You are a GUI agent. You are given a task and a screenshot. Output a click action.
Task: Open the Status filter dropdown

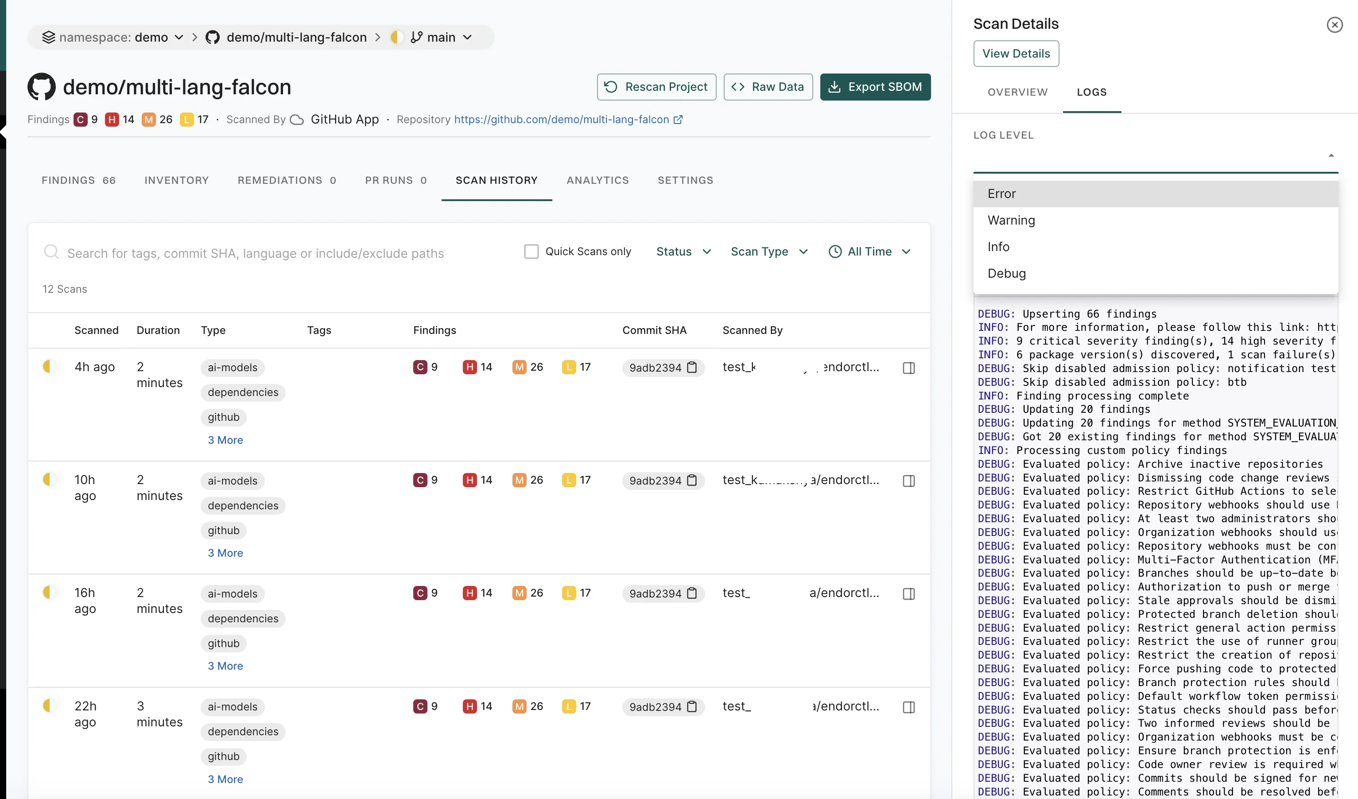tap(683, 252)
